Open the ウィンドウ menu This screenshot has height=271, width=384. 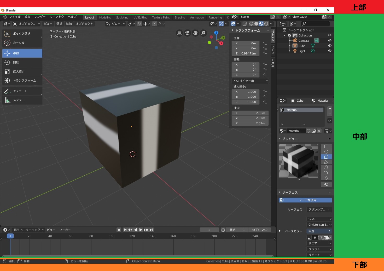tap(57, 17)
